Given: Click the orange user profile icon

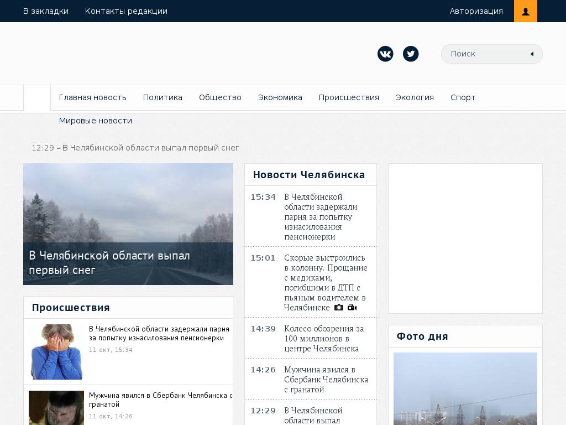Looking at the screenshot, I should (525, 11).
